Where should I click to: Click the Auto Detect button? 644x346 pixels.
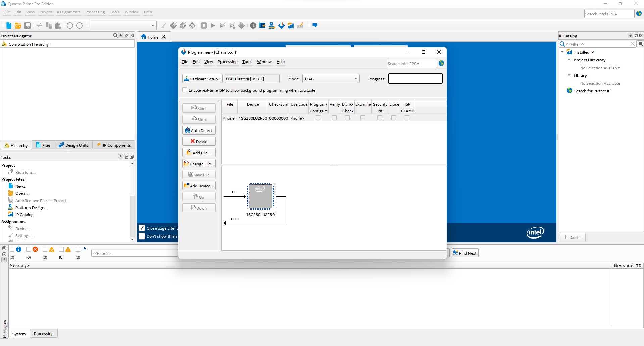[199, 130]
